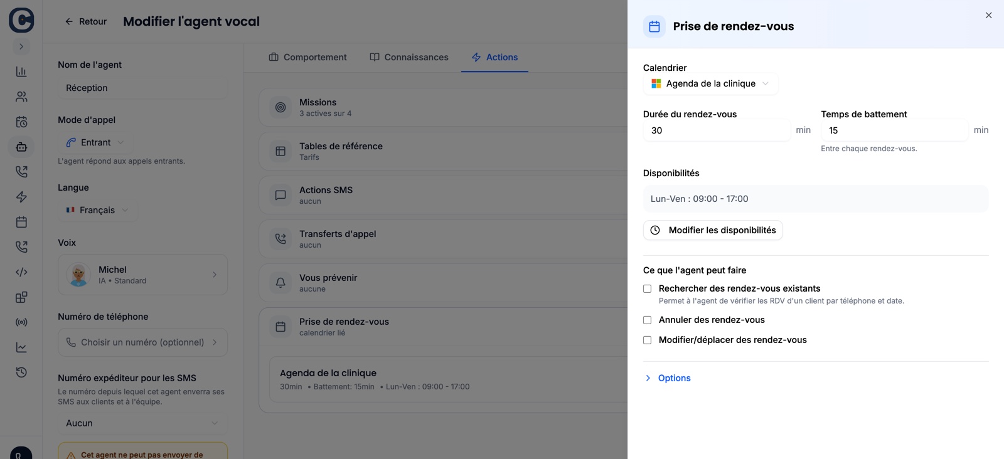
Task: Click the Durée du rendez-vous field
Action: (717, 130)
